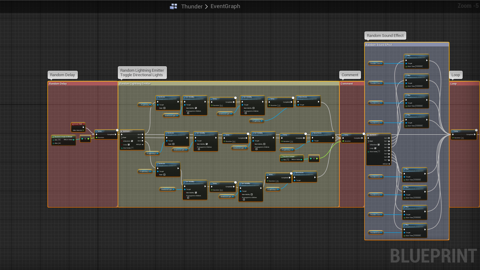Screen dimensions: 480x270
Task: Click the red delegate pin on Event Tick
Action: tap(84, 124)
